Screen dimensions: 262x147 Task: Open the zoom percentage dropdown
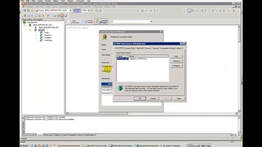click(88, 11)
